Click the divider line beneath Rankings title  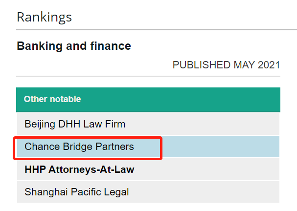click(157, 30)
